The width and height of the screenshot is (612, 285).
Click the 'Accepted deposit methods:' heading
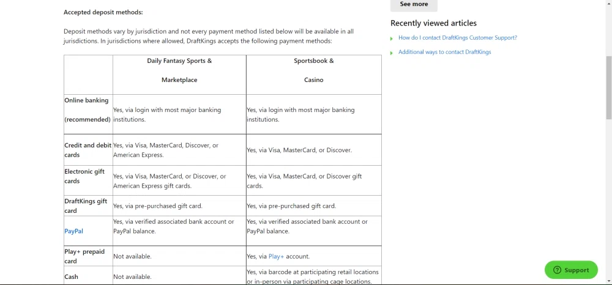click(103, 12)
